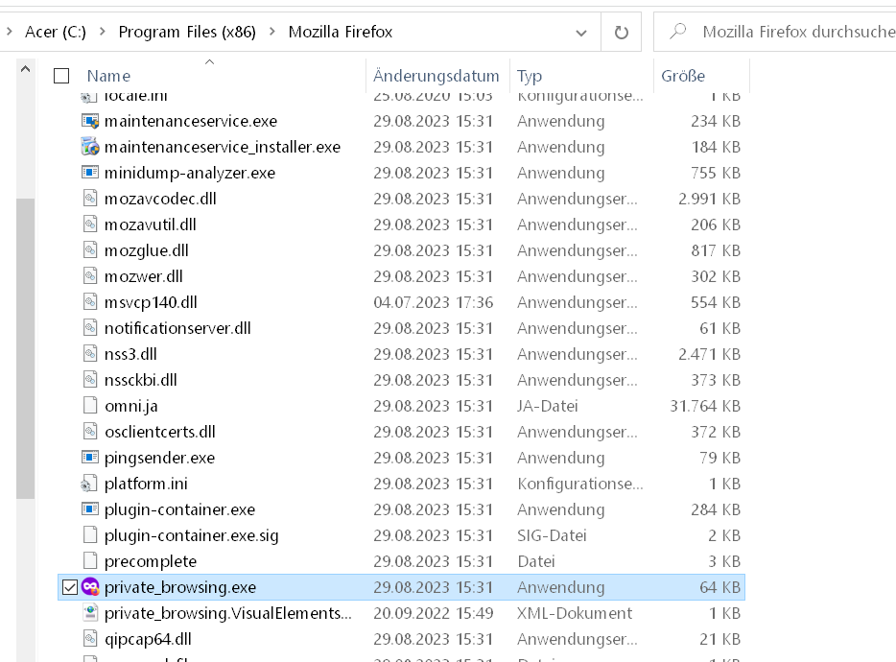
Task: Click the refresh button beside address bar
Action: 621,32
